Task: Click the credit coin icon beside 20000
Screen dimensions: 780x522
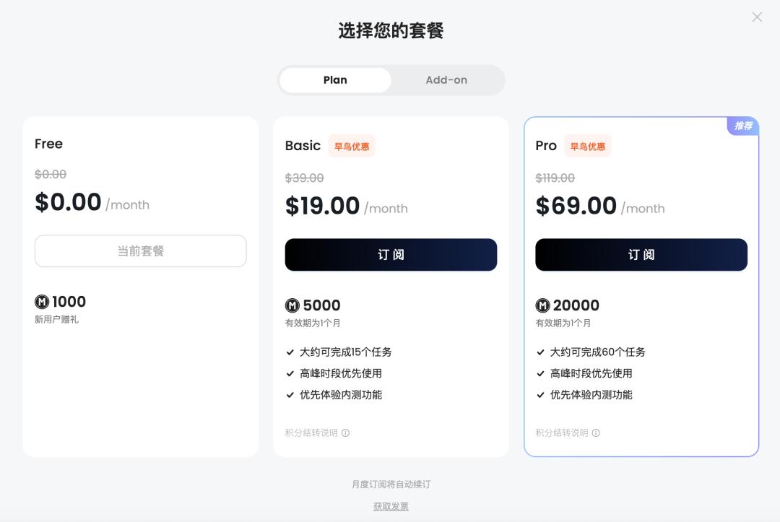Action: (x=543, y=305)
